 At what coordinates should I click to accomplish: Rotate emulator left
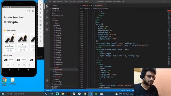click(40, 17)
